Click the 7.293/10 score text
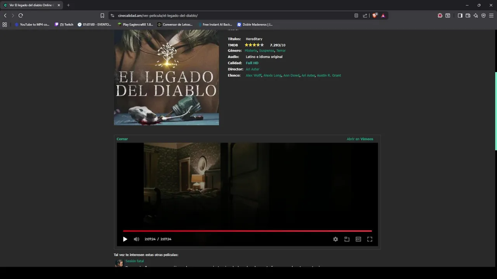 pyautogui.click(x=278, y=45)
